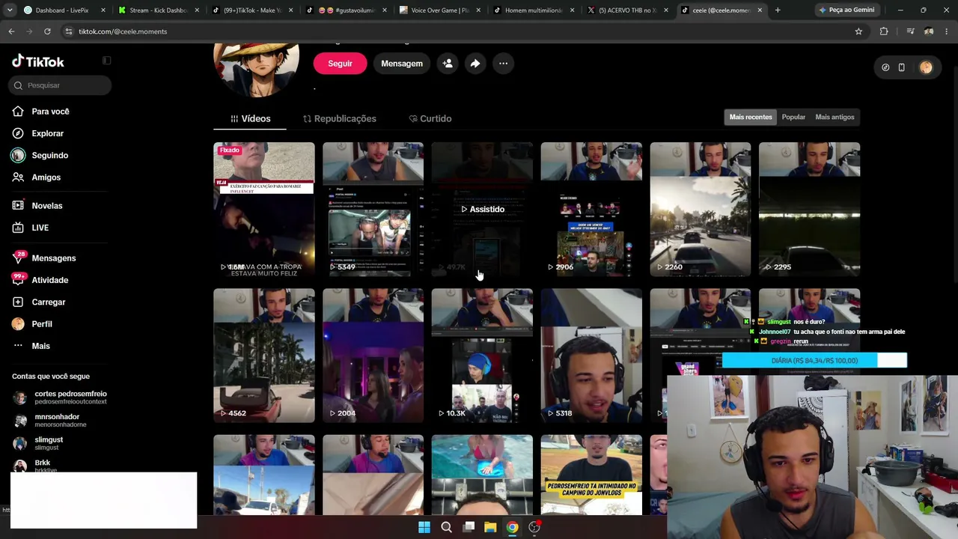Collapse the TikTok sidebar panel

tap(106, 61)
